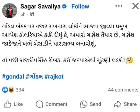
Task: Open the #gondal hashtag
Action: pyautogui.click(x=13, y=77)
